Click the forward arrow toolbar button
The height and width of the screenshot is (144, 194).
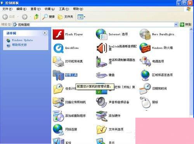click(x=24, y=17)
